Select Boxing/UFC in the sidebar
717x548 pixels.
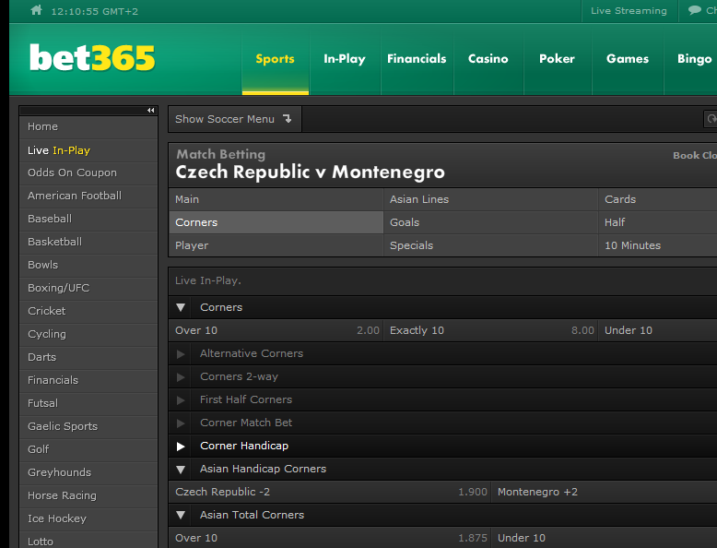pyautogui.click(x=88, y=288)
